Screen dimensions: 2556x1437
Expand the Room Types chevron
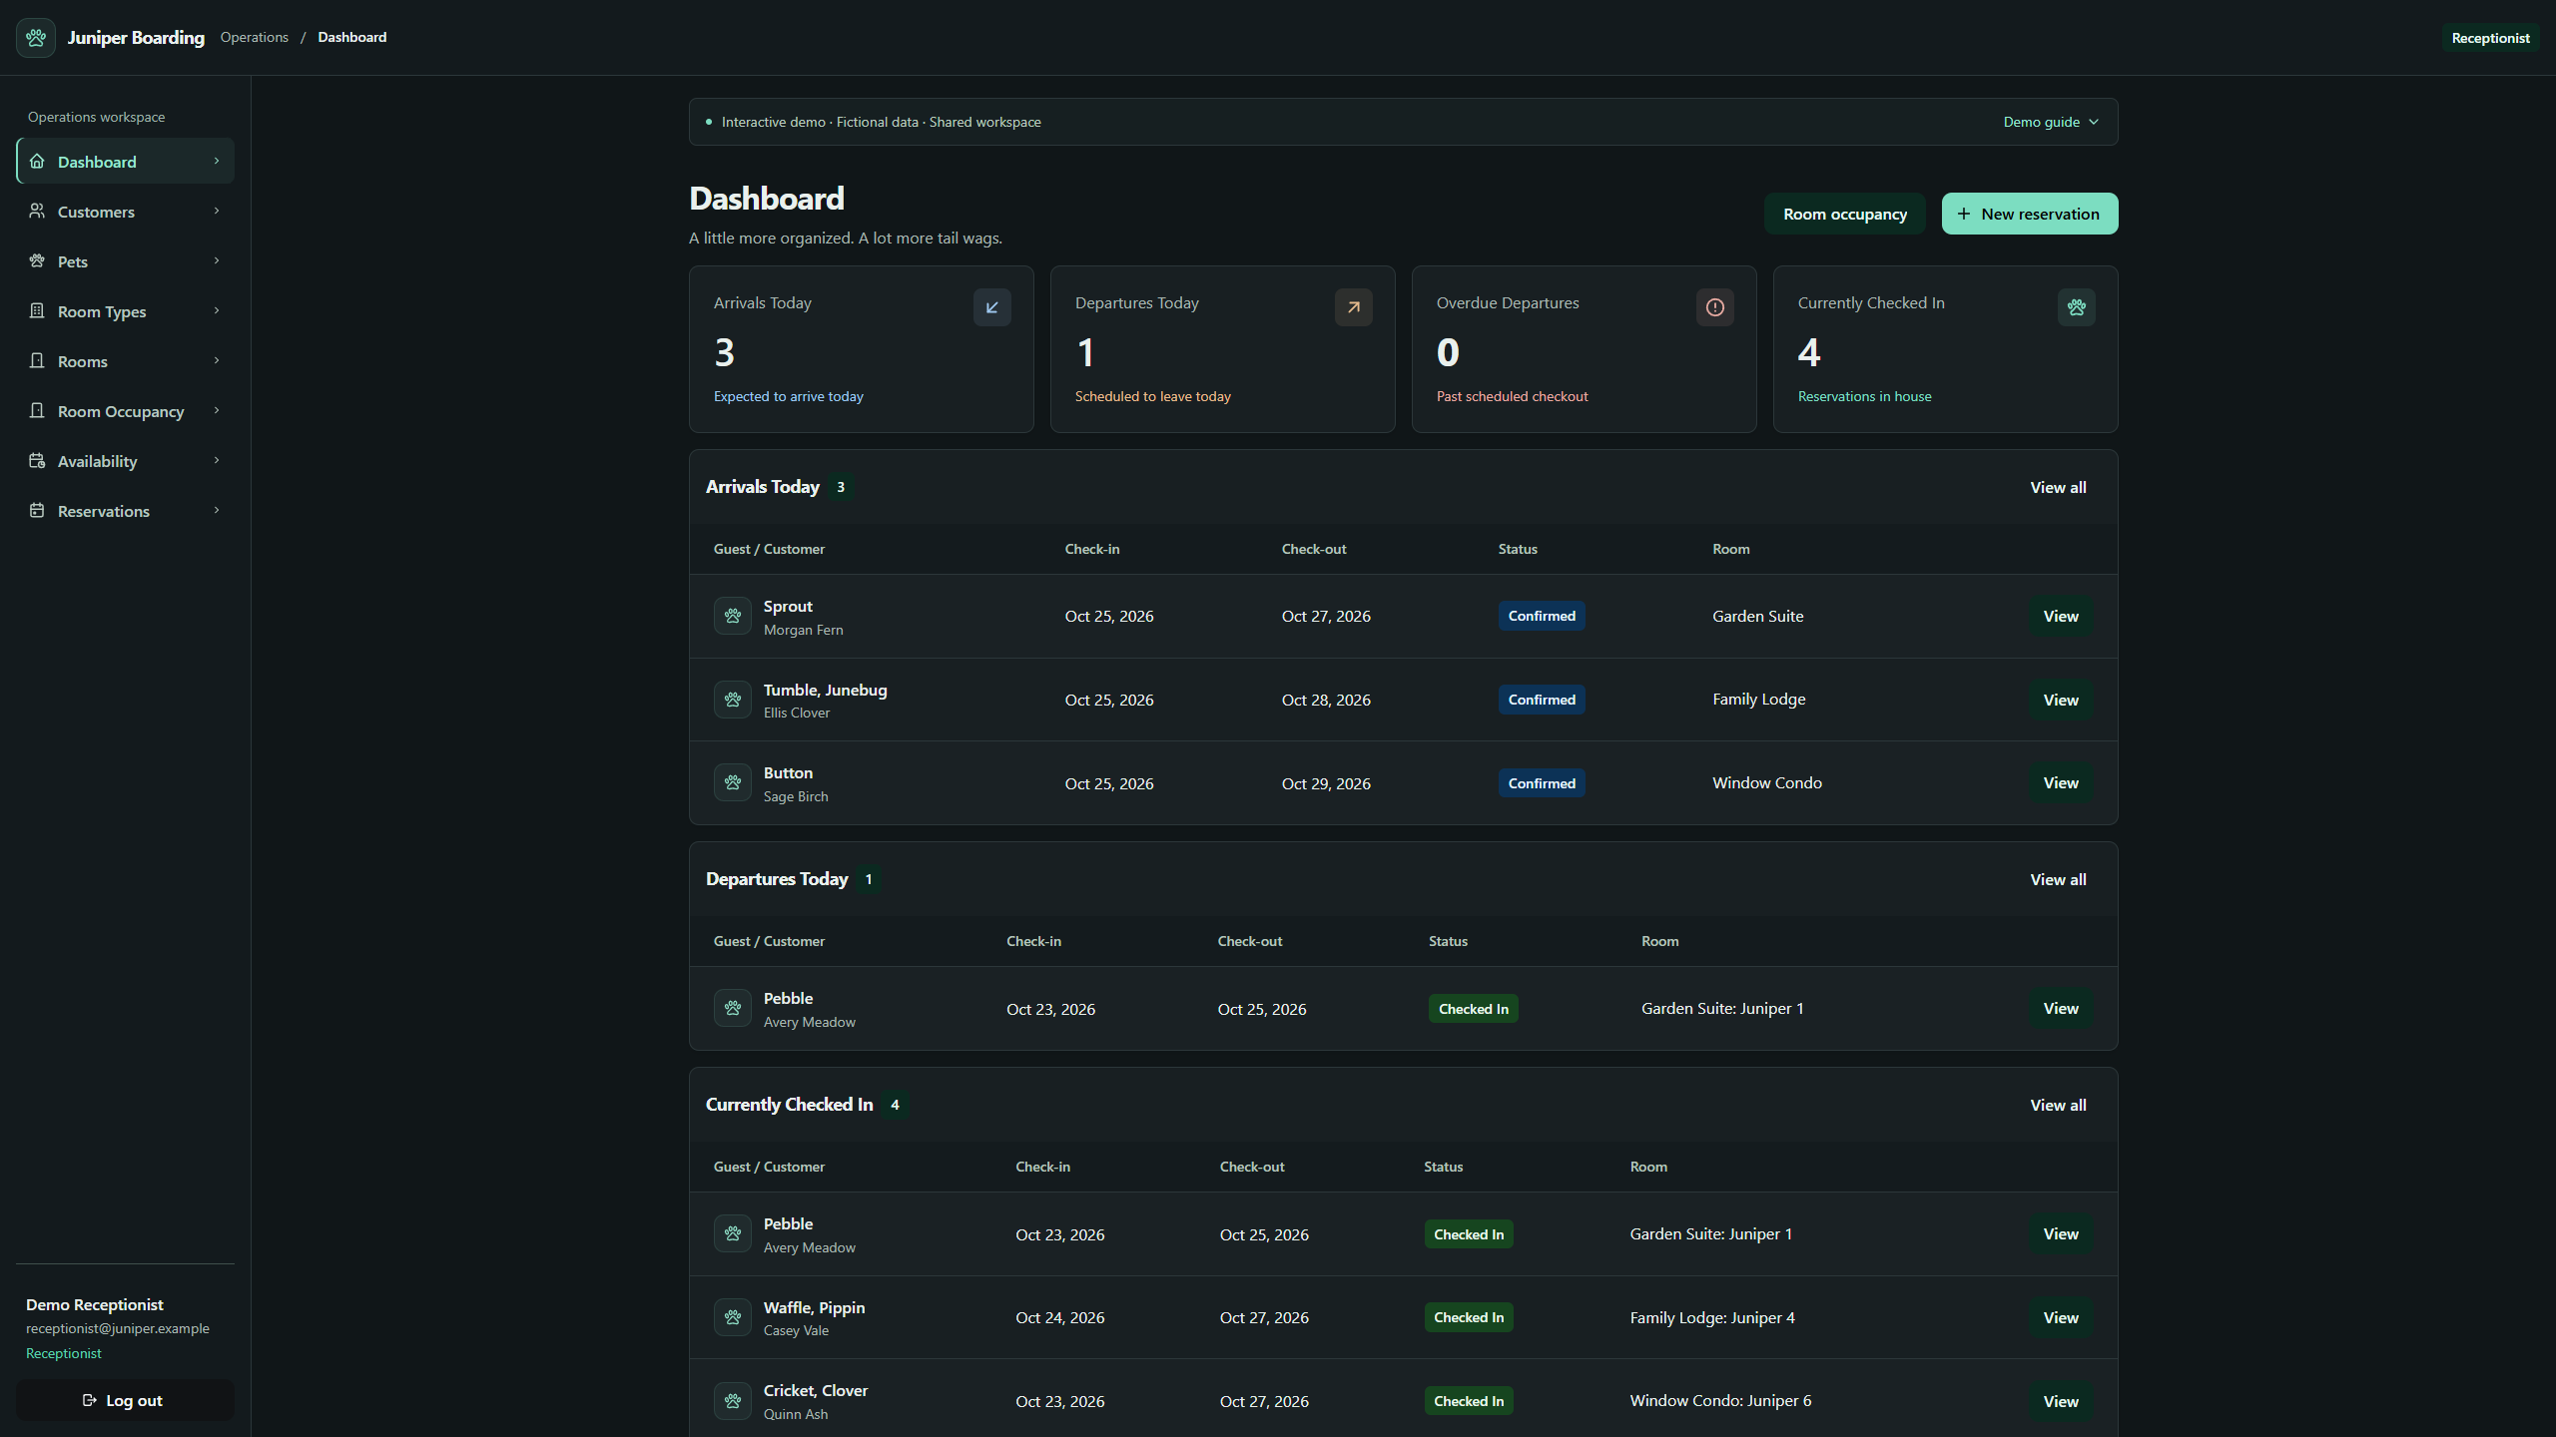point(217,310)
